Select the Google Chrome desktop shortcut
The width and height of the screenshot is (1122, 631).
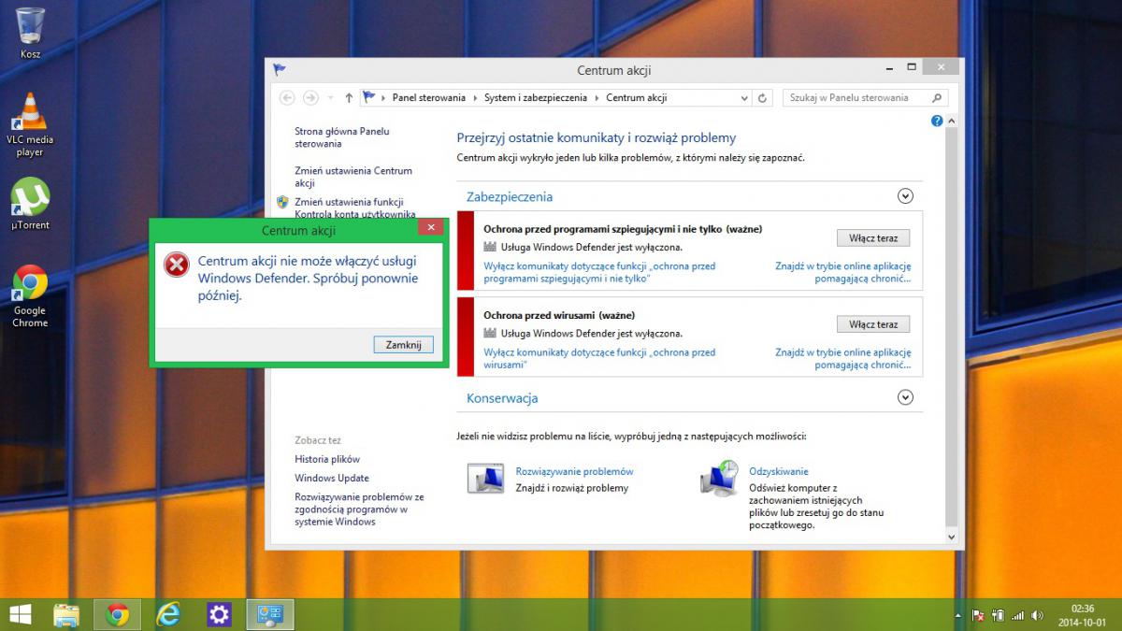(30, 296)
